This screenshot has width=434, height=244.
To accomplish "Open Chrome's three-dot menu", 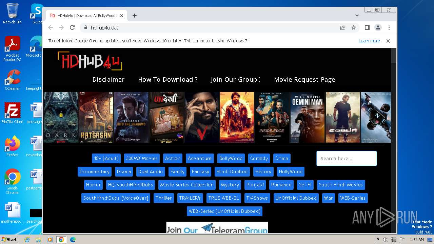I will tap(389, 27).
